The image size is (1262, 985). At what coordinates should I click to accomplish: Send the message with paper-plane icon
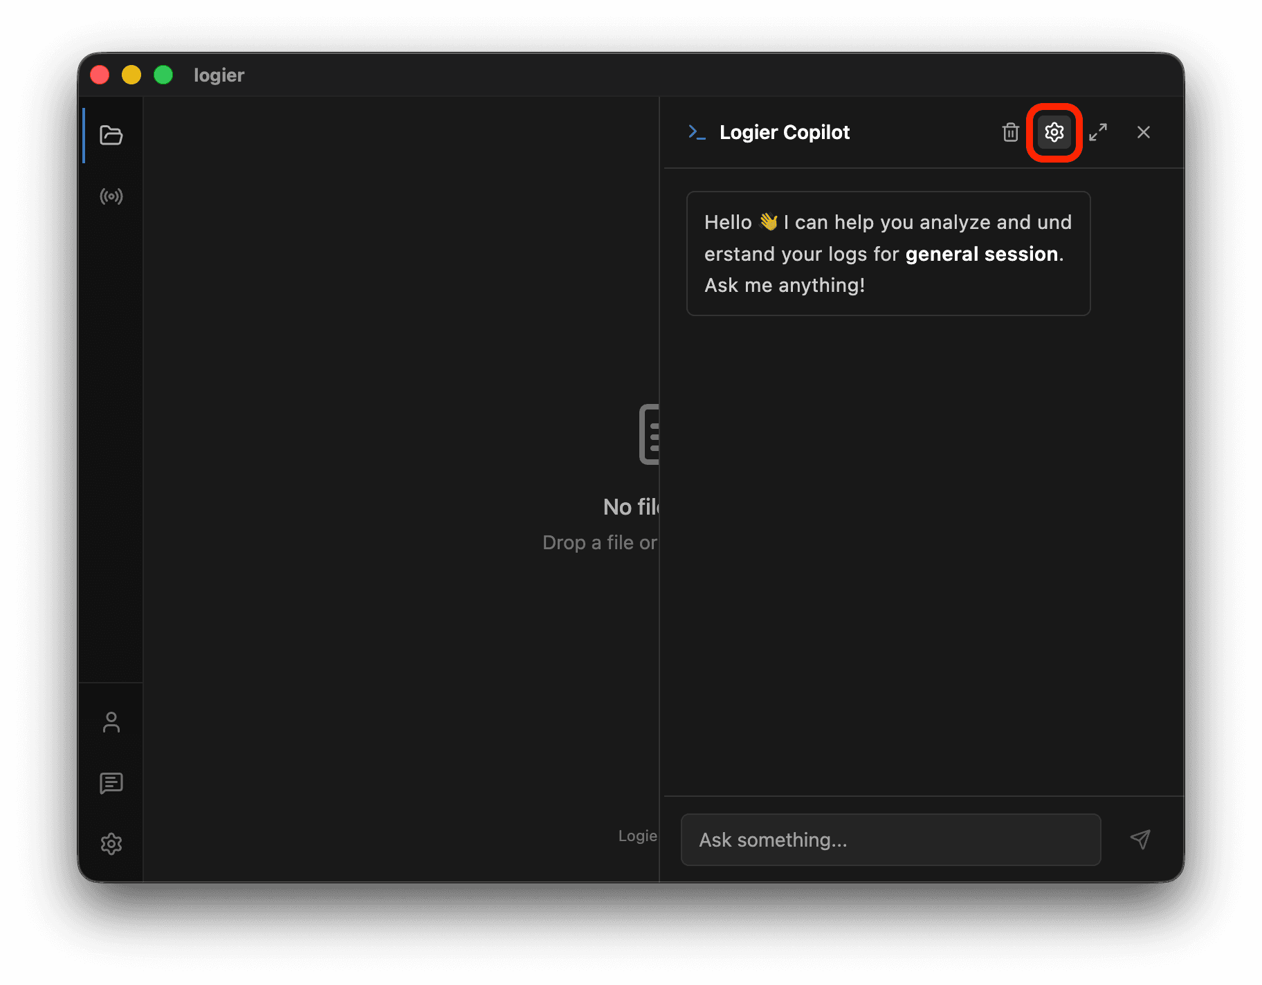(x=1140, y=839)
